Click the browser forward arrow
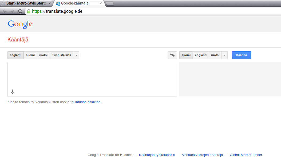 [x=12, y=11]
